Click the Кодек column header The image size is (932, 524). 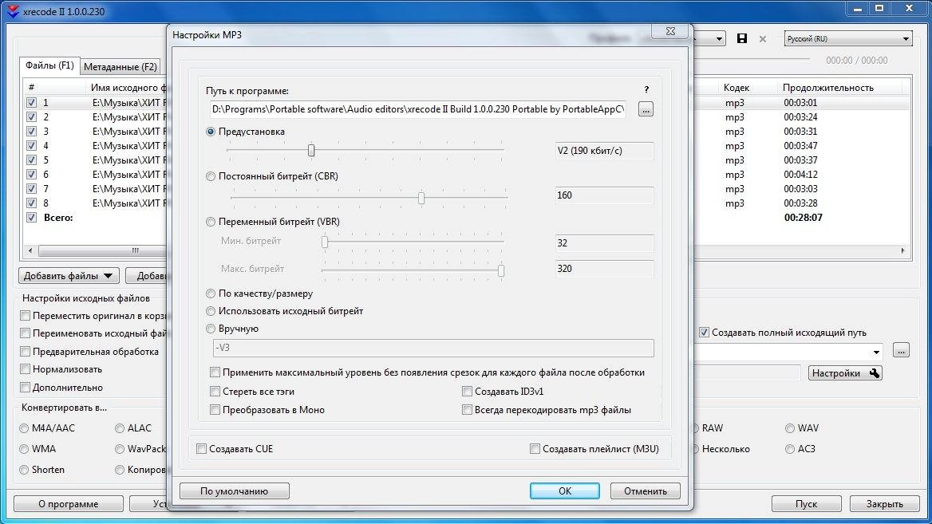(x=736, y=88)
